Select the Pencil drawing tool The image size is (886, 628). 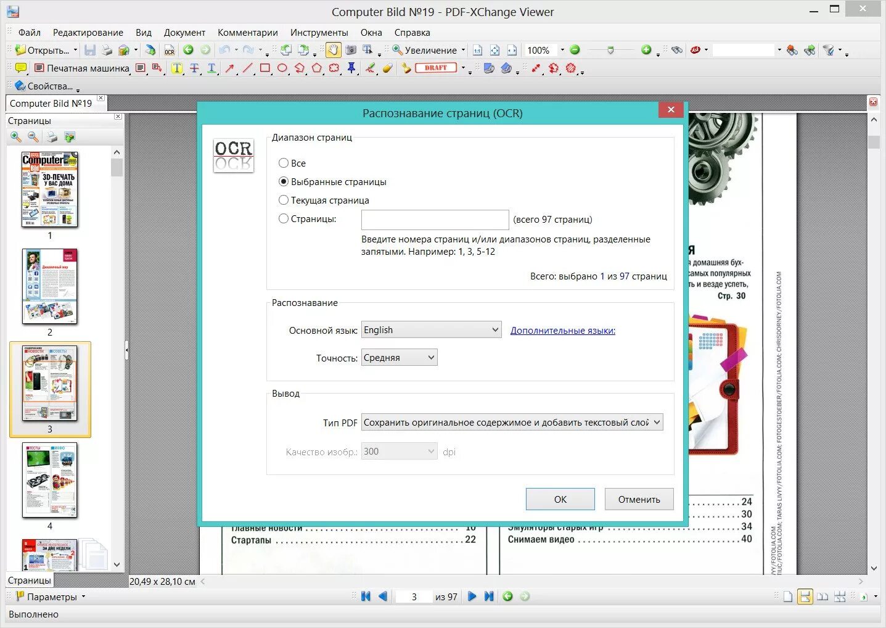[370, 68]
